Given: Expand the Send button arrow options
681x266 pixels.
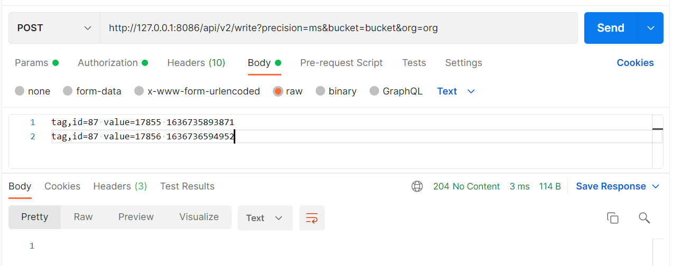Looking at the screenshot, I should coord(651,28).
